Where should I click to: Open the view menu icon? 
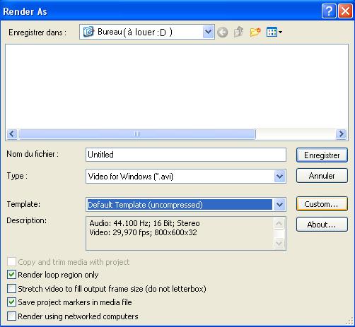pos(274,32)
